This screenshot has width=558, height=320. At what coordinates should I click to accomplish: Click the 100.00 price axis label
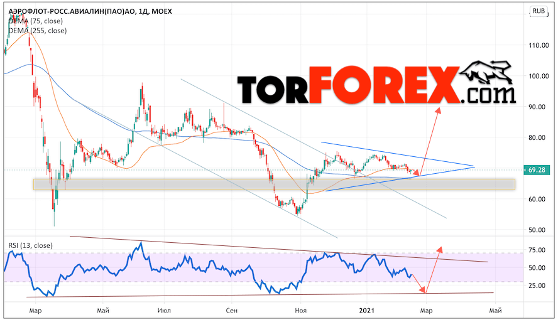point(539,76)
